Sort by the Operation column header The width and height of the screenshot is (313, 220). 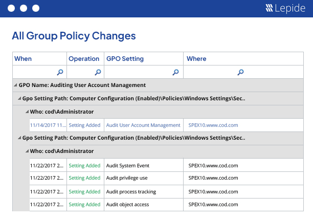(x=84, y=59)
